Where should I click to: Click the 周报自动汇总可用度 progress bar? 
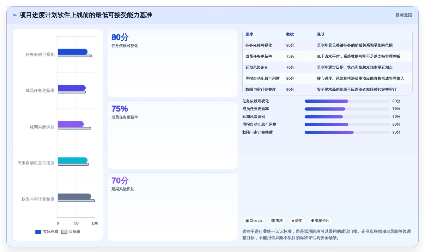tap(347, 124)
